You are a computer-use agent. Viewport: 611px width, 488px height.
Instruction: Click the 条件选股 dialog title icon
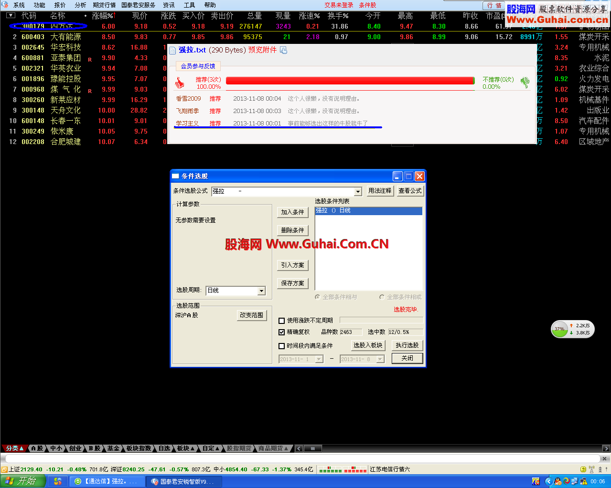175,176
